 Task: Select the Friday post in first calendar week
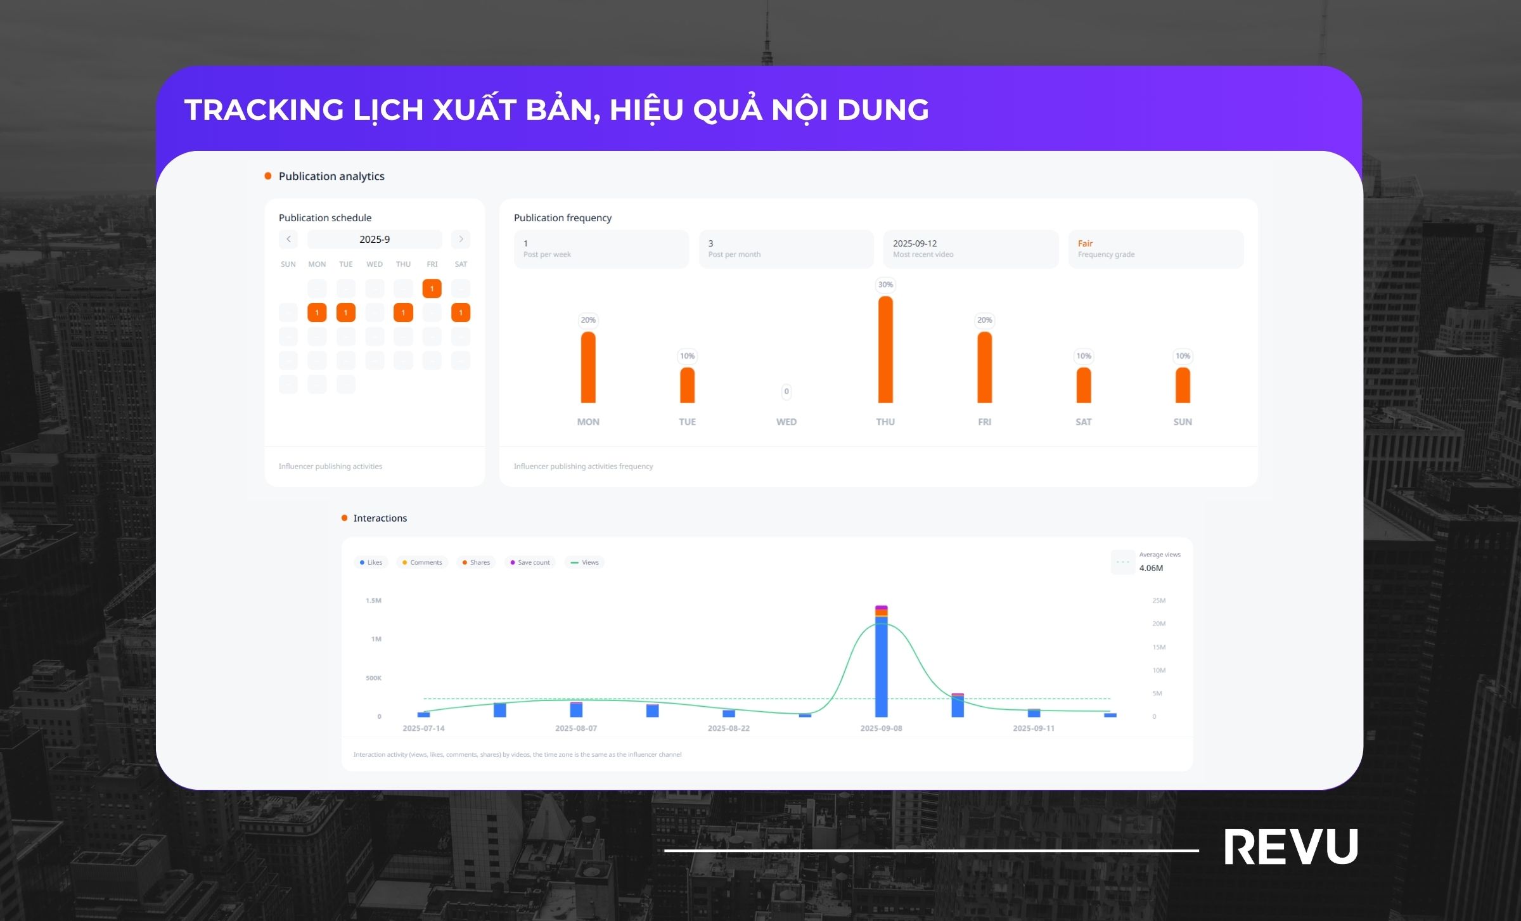pyautogui.click(x=432, y=288)
